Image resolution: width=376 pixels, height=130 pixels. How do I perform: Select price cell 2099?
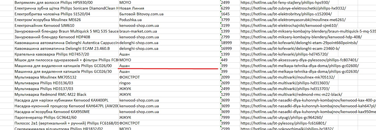click(x=230, y=77)
